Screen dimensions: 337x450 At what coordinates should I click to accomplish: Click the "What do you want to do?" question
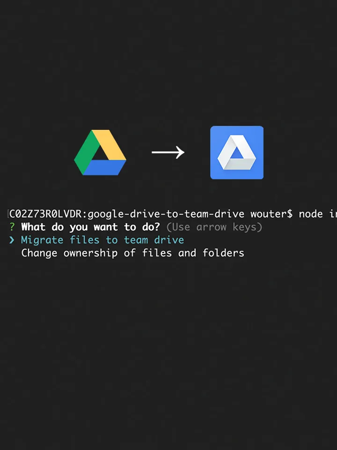pos(90,227)
